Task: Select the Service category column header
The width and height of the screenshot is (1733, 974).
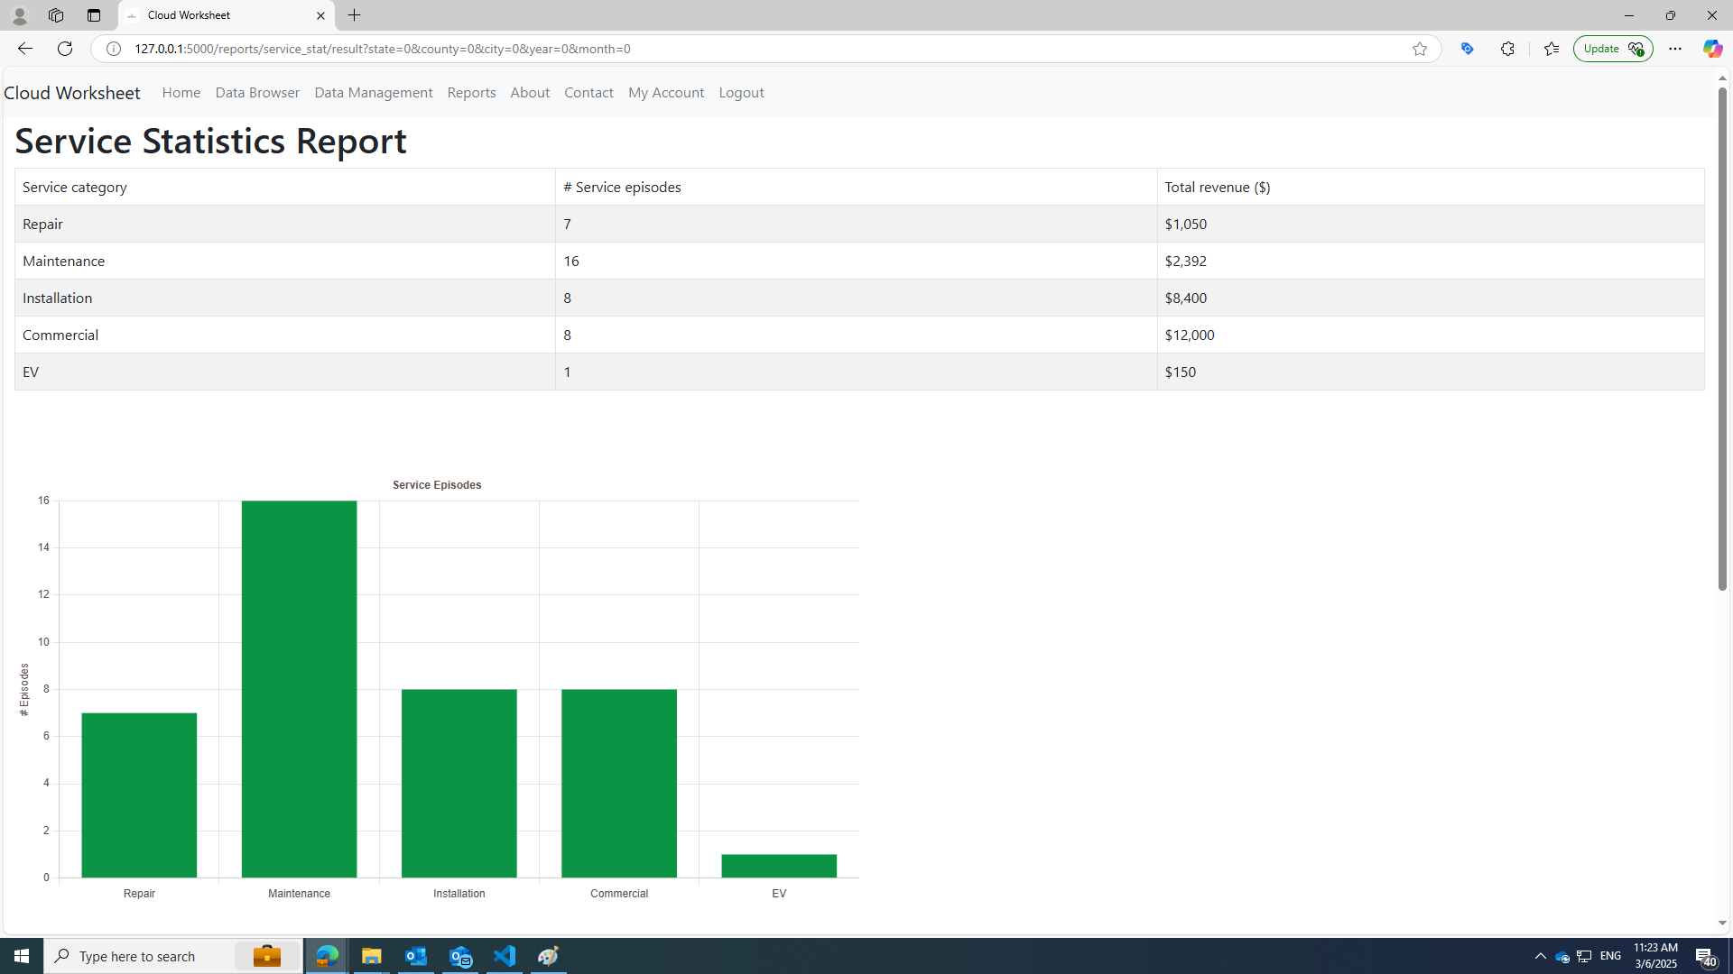Action: [285, 187]
